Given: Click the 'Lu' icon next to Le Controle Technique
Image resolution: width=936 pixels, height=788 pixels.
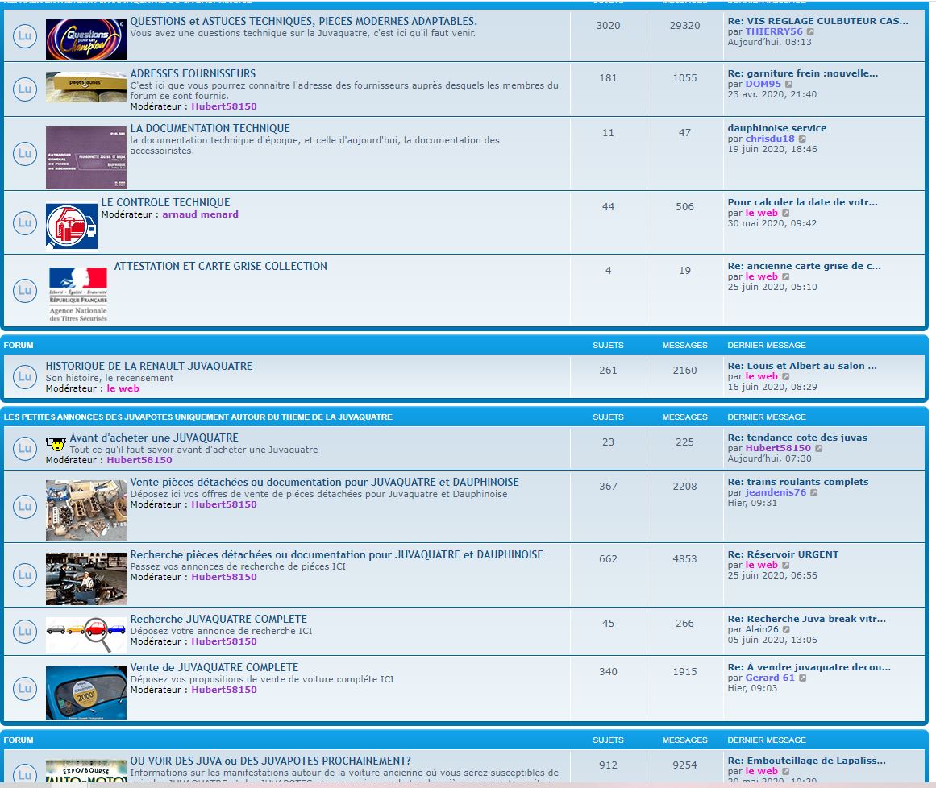Looking at the screenshot, I should (25, 222).
